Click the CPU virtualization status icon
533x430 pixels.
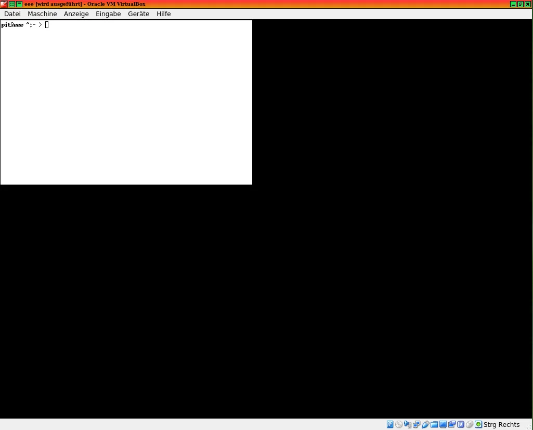[461, 424]
